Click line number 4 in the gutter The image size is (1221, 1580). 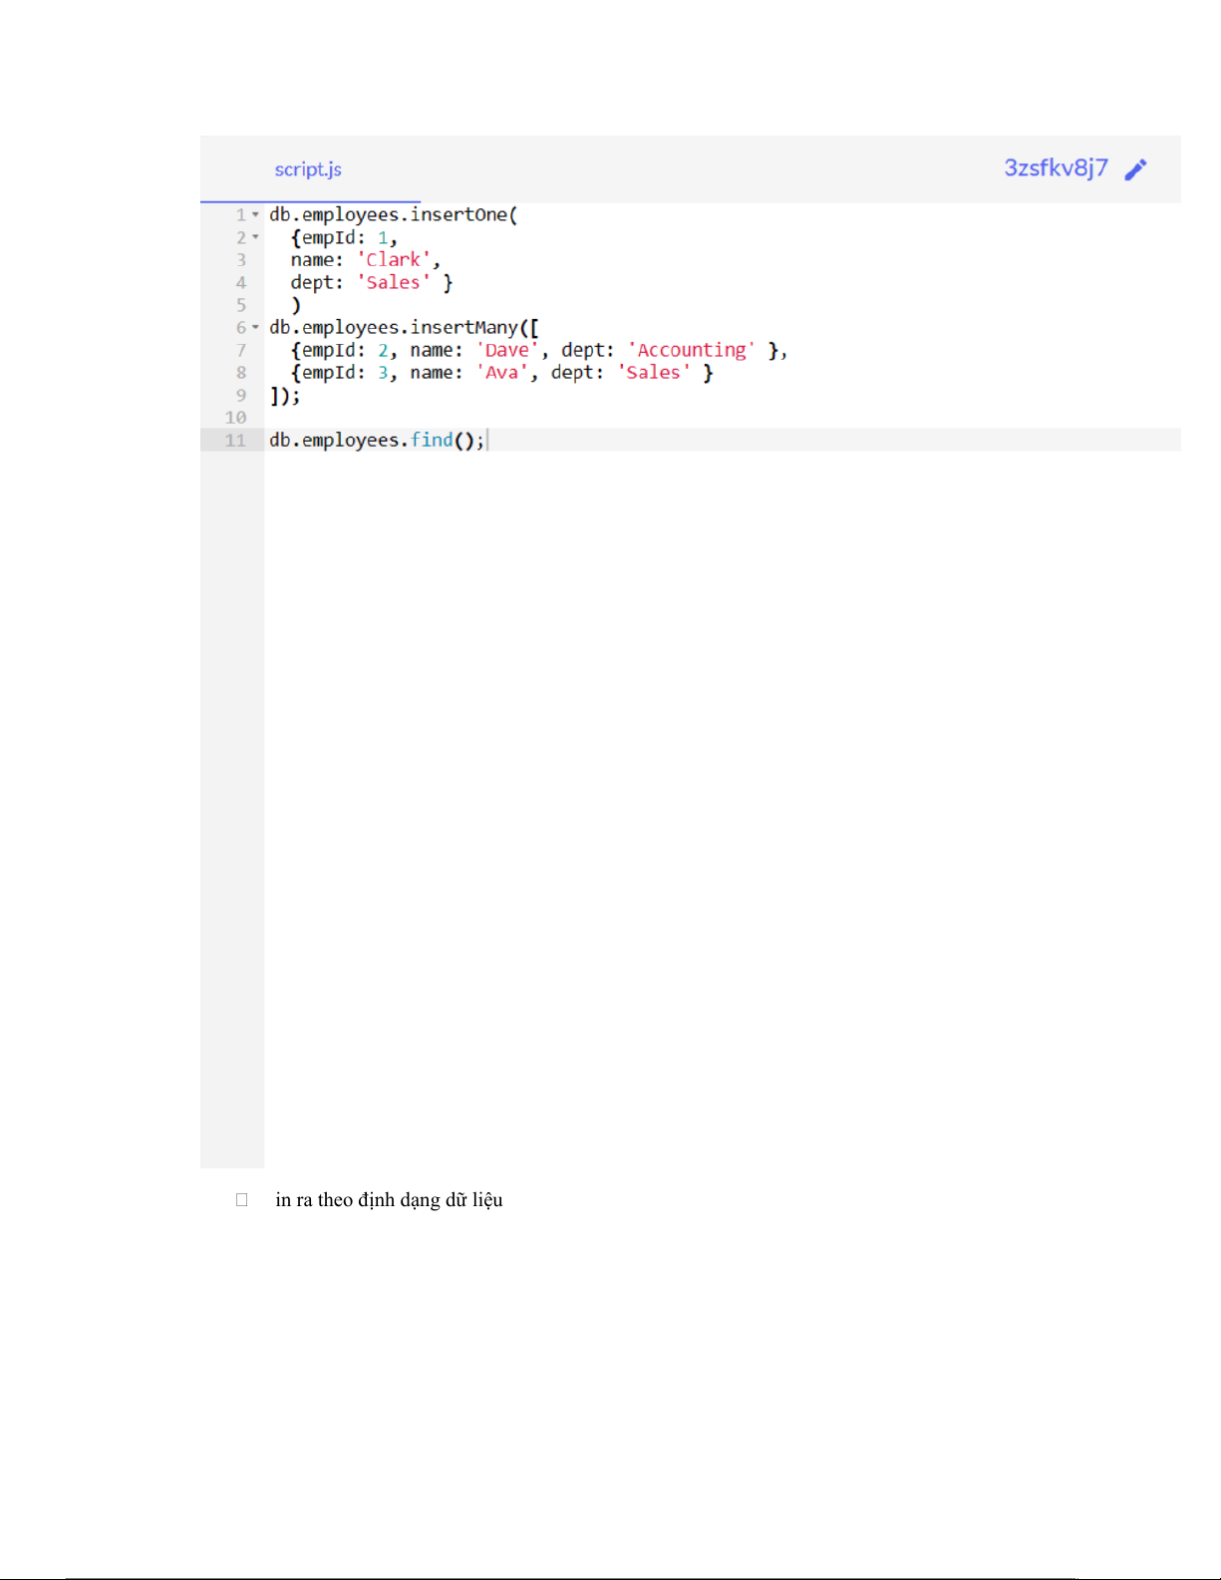241,283
